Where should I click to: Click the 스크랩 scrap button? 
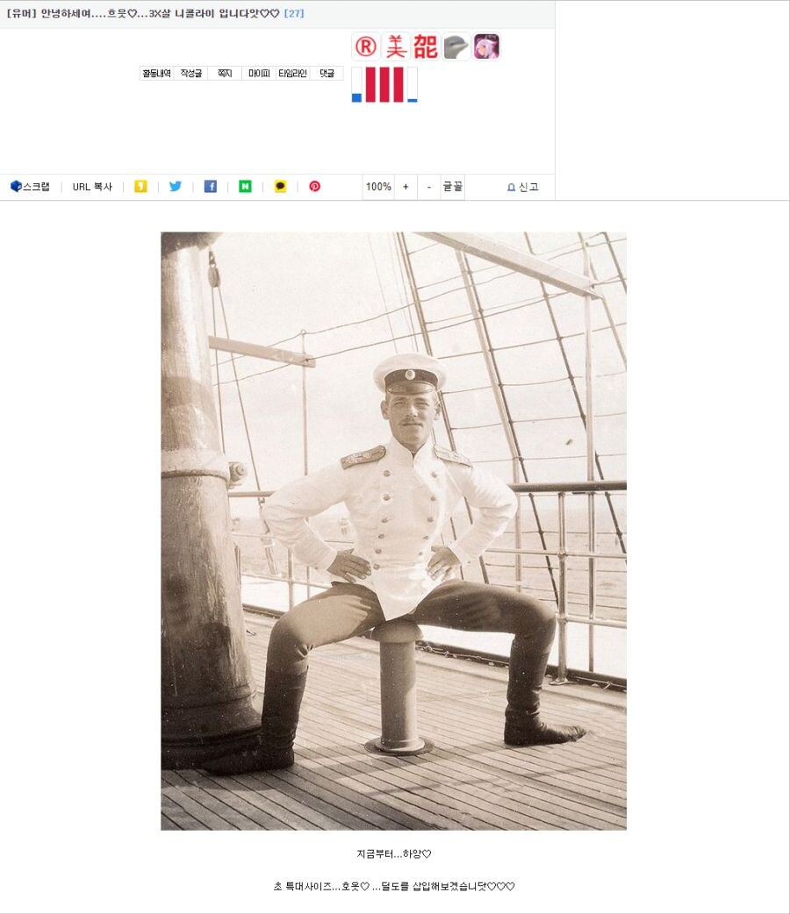pyautogui.click(x=31, y=187)
